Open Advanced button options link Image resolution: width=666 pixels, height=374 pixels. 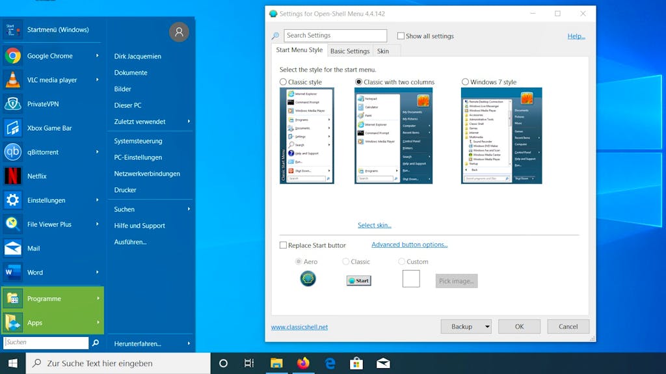pos(410,245)
